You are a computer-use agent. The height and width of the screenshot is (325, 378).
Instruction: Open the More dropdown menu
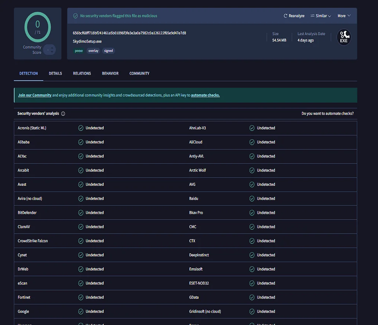pos(344,16)
